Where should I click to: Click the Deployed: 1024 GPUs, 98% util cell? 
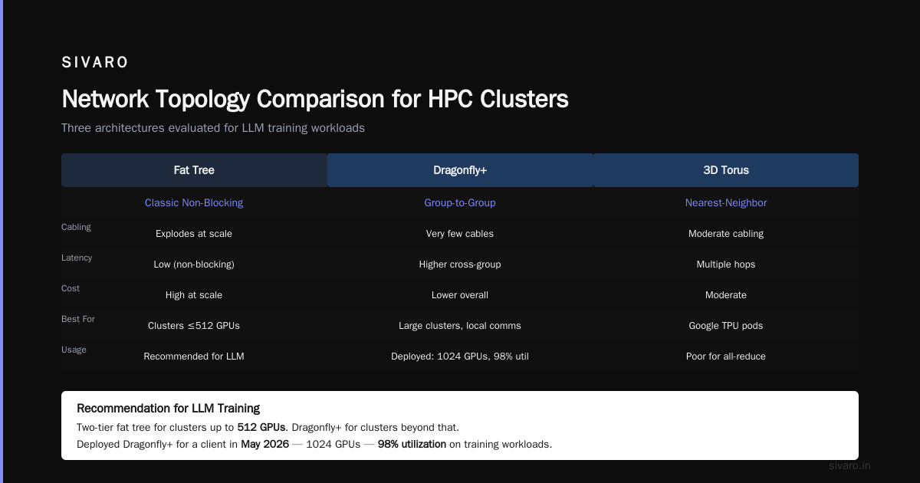coord(460,356)
